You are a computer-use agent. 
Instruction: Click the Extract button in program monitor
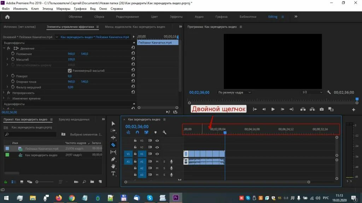(x=313, y=109)
